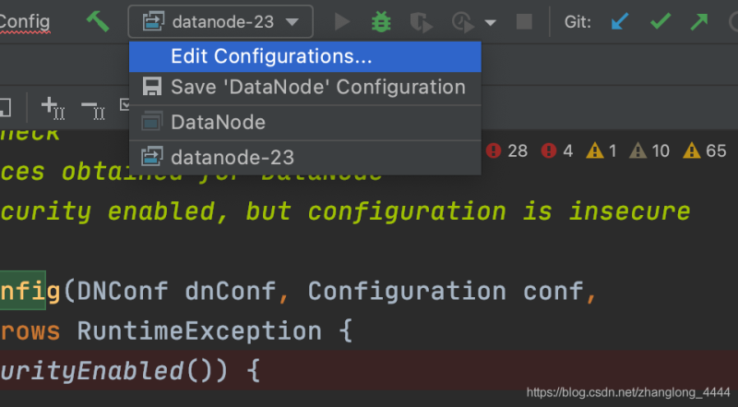Image resolution: width=738 pixels, height=407 pixels.
Task: Click the profiler run icon
Action: click(461, 21)
